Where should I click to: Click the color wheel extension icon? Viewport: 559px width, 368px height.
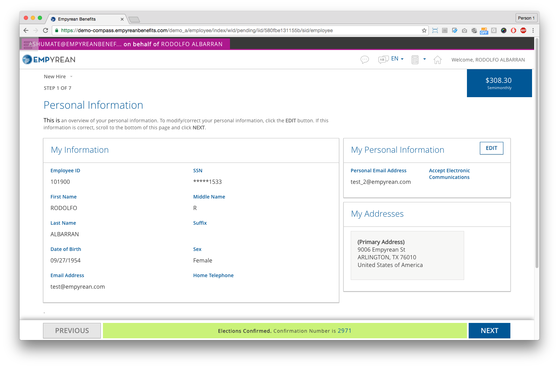tap(503, 30)
